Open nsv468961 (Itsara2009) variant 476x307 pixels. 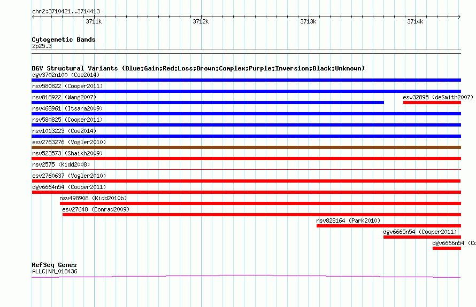pos(67,108)
